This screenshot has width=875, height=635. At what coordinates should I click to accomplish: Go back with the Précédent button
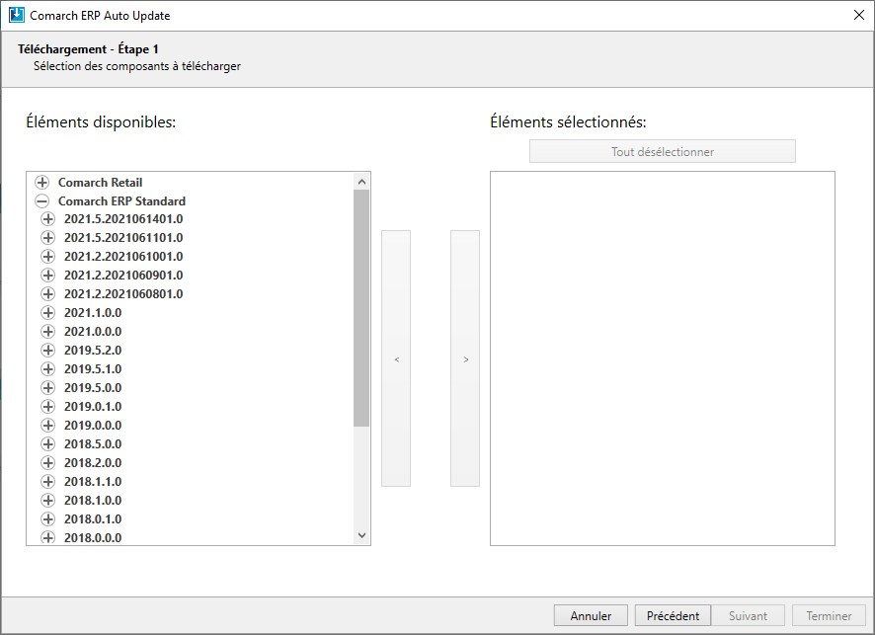click(x=673, y=615)
